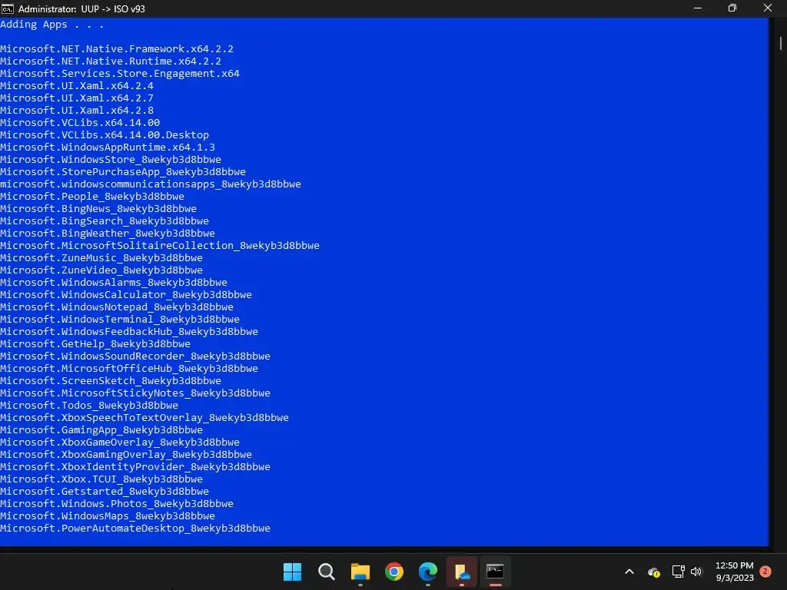The height and width of the screenshot is (590, 787).
Task: Click the Microsoft.MicrosoftStickyNotes line
Action: tap(135, 393)
